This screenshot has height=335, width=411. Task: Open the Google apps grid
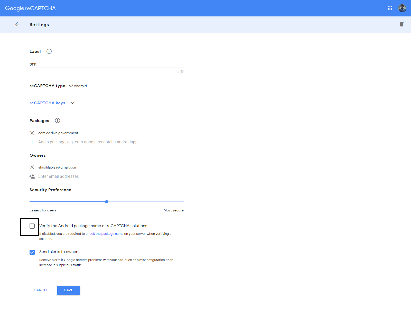pyautogui.click(x=390, y=8)
